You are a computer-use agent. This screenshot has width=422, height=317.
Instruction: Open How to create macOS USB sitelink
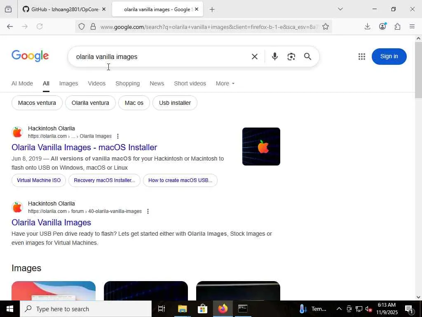coord(181,180)
